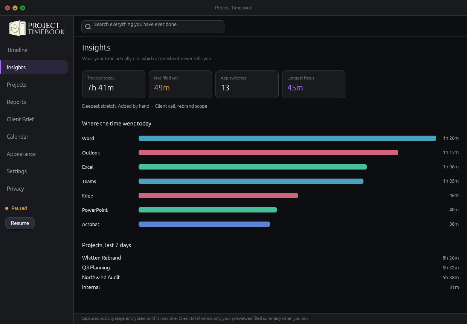
Task: Click the '46m' duration for Edge
Action: click(454, 196)
